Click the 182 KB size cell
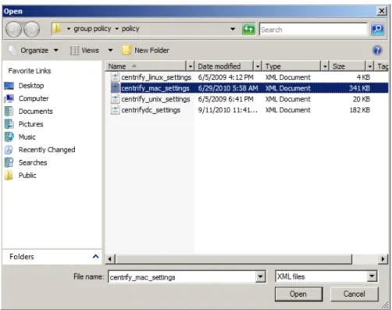Viewport: 392px width, 310px height. pyautogui.click(x=359, y=110)
